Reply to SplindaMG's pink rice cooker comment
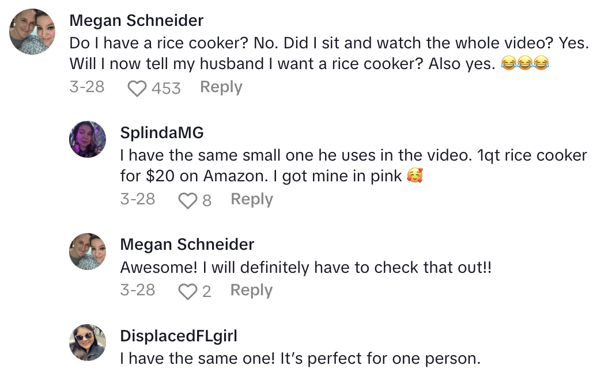The width and height of the screenshot is (612, 373). click(251, 199)
